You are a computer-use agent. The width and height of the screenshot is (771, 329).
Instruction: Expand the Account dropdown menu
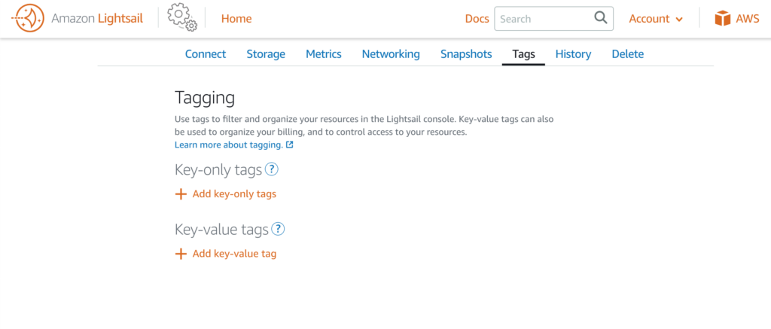tap(656, 19)
